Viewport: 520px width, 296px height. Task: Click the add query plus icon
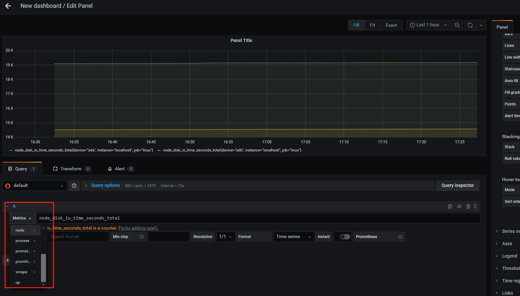tap(8, 260)
